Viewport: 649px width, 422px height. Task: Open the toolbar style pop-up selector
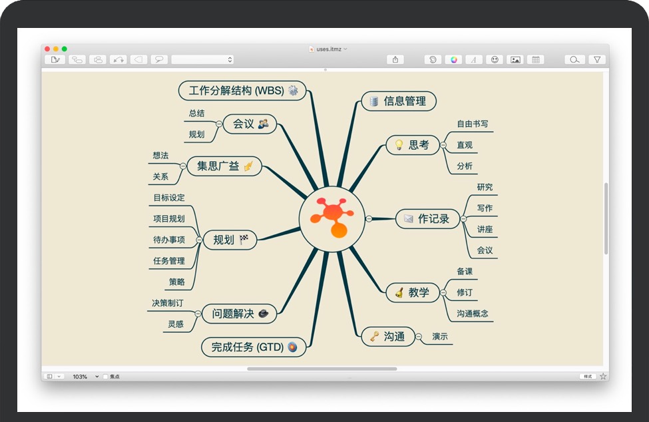coord(202,60)
